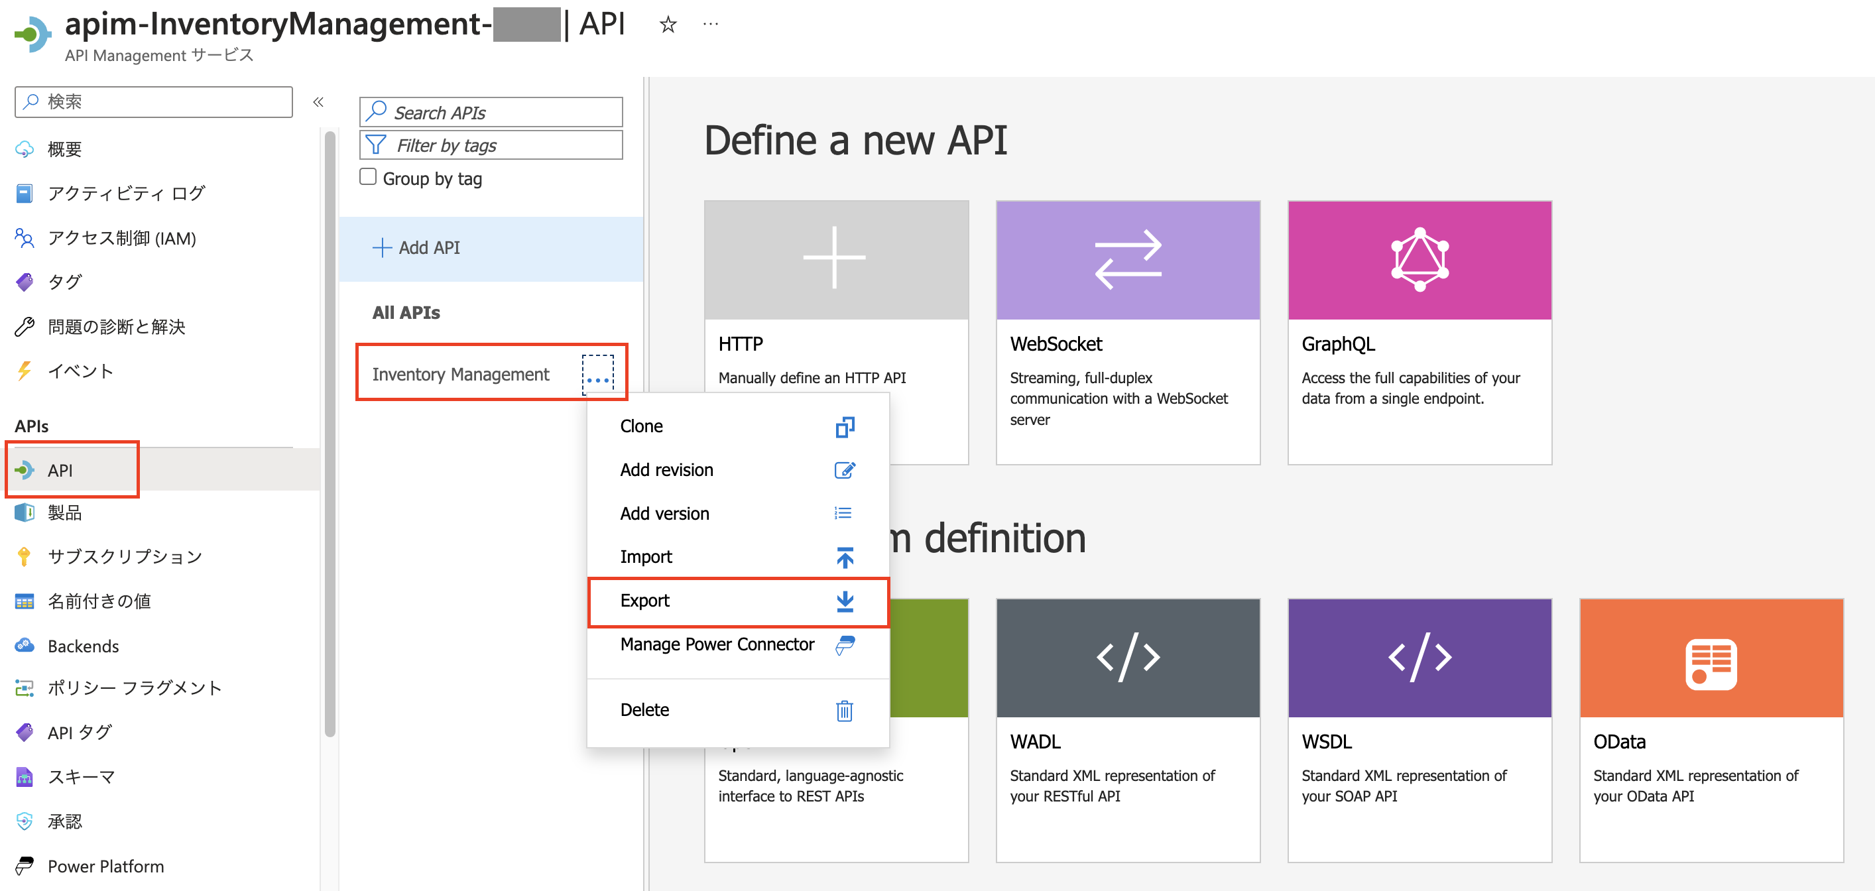Image resolution: width=1875 pixels, height=891 pixels.
Task: Open ポリシー フラグメント in the sidebar
Action: click(x=134, y=687)
